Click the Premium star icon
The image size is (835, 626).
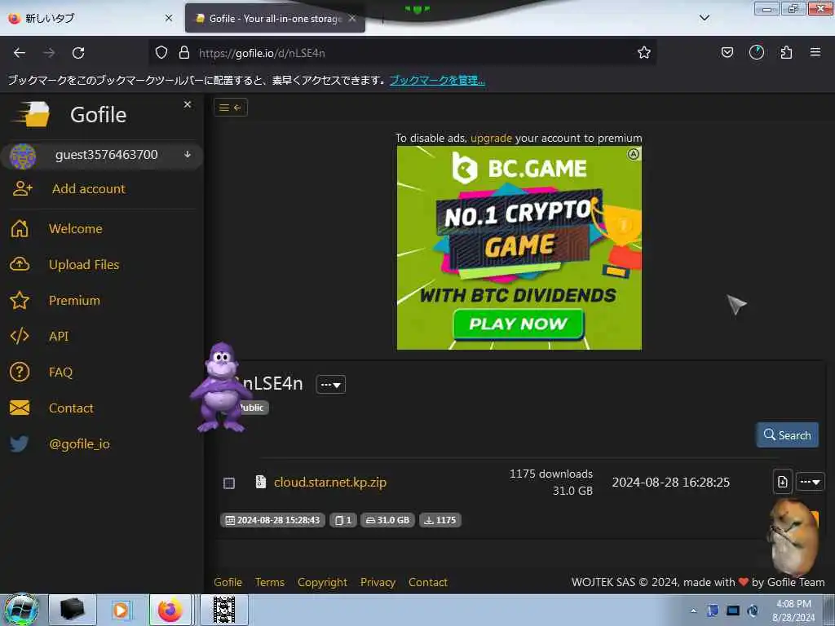pyautogui.click(x=20, y=300)
